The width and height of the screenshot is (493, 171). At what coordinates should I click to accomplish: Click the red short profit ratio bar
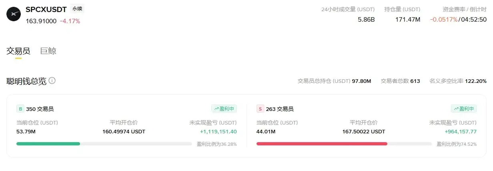pos(322,143)
